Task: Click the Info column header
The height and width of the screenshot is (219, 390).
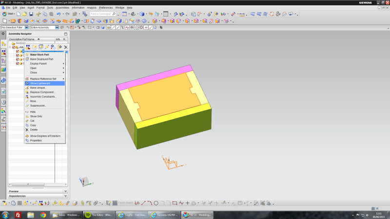Action: point(58,39)
